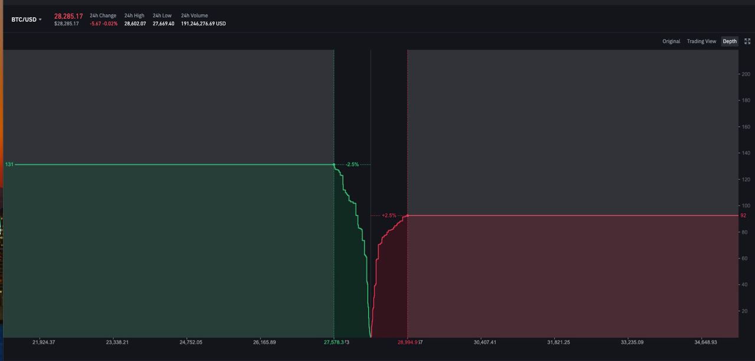
Task: Click the red 28,285.17 last price
Action: (x=68, y=16)
